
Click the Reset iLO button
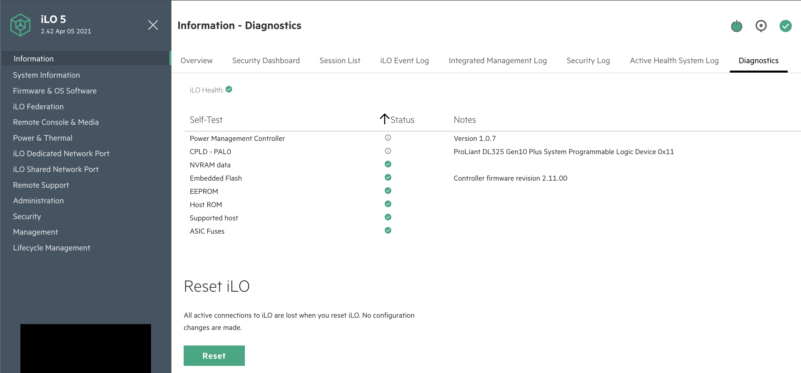click(x=214, y=356)
